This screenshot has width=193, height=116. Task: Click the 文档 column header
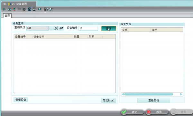[x=136, y=30]
